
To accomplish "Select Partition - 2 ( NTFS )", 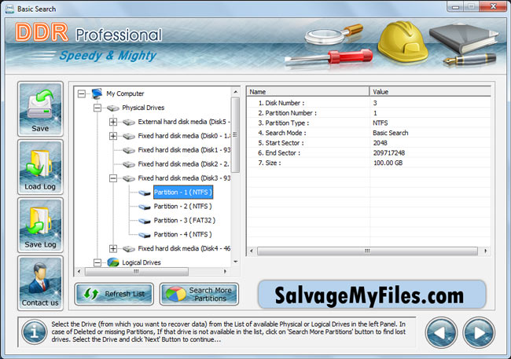I will 183,207.
